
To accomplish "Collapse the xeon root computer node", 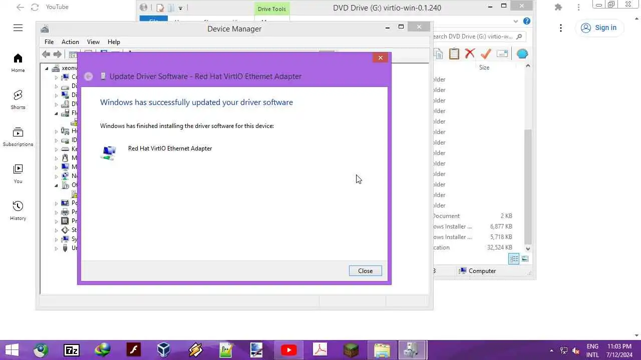I will (x=47, y=68).
